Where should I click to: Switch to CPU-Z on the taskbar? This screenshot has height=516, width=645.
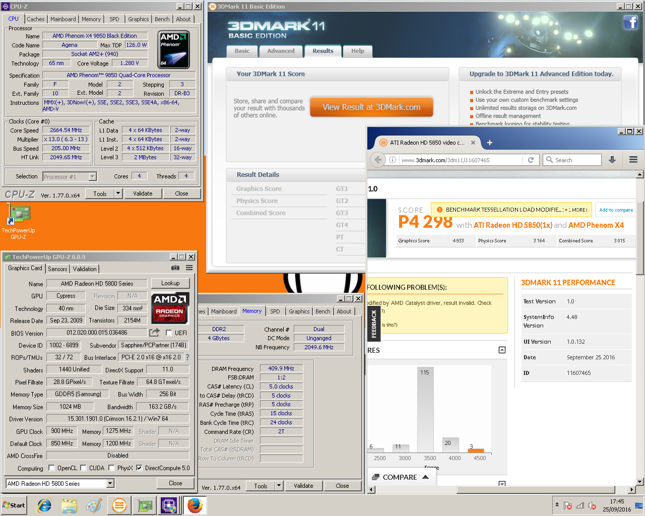coord(169,505)
